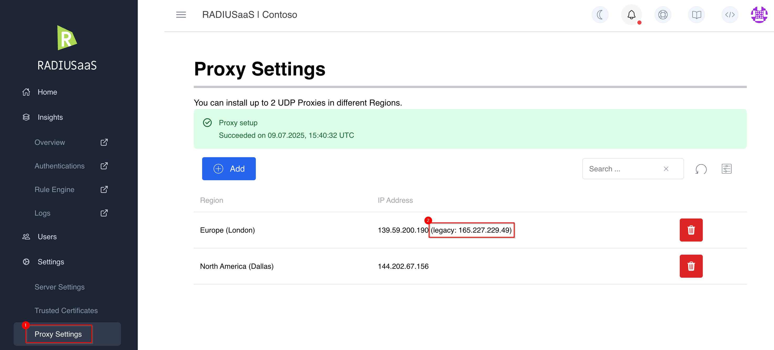The width and height of the screenshot is (774, 350).
Task: Open user avatar menu
Action: (759, 15)
